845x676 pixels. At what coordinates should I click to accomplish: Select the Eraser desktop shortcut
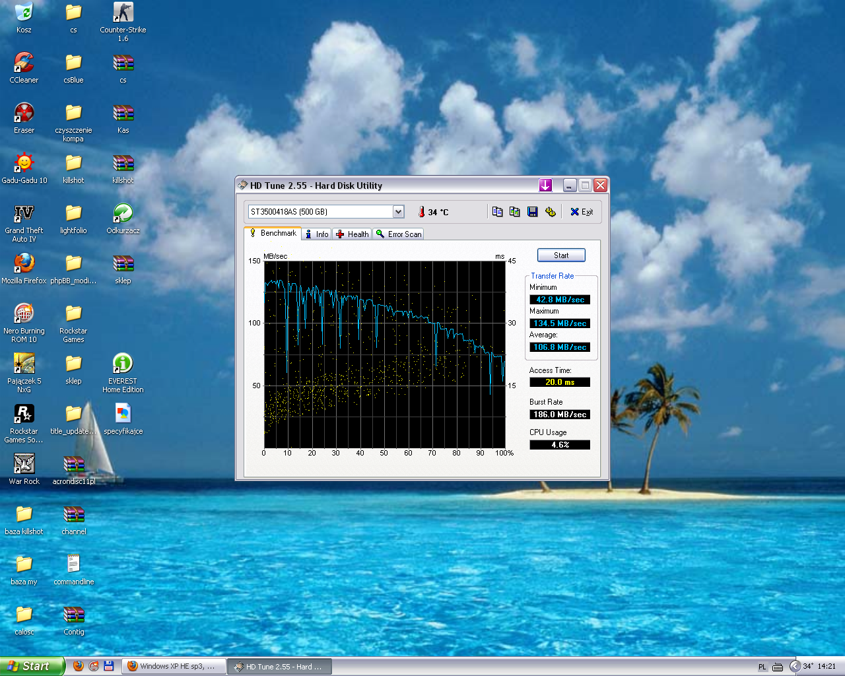(x=24, y=118)
